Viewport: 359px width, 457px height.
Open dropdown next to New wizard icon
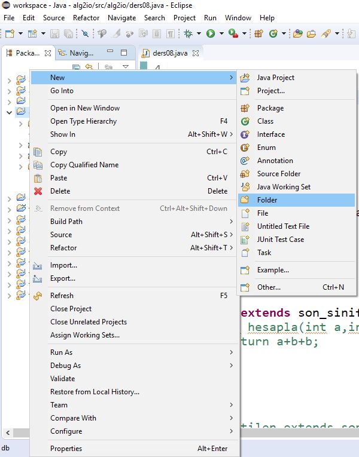20,34
